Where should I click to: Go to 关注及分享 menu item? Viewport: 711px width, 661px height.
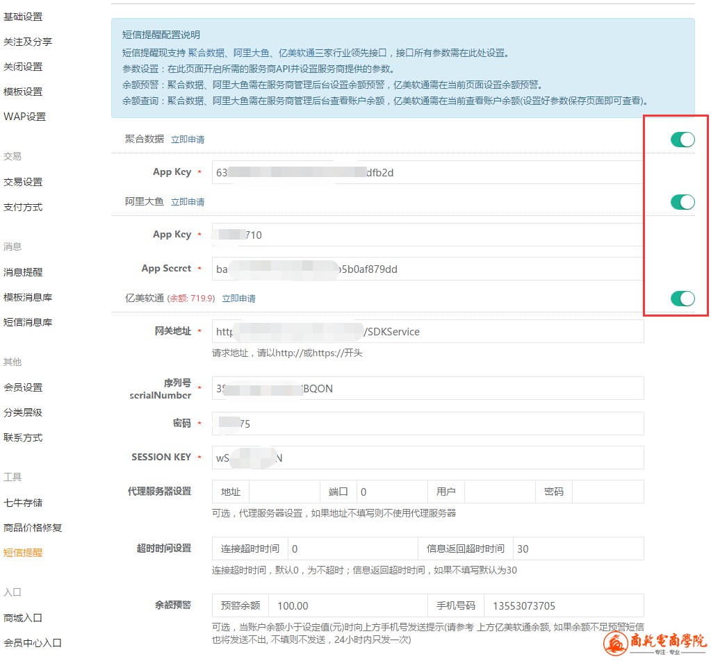28,42
